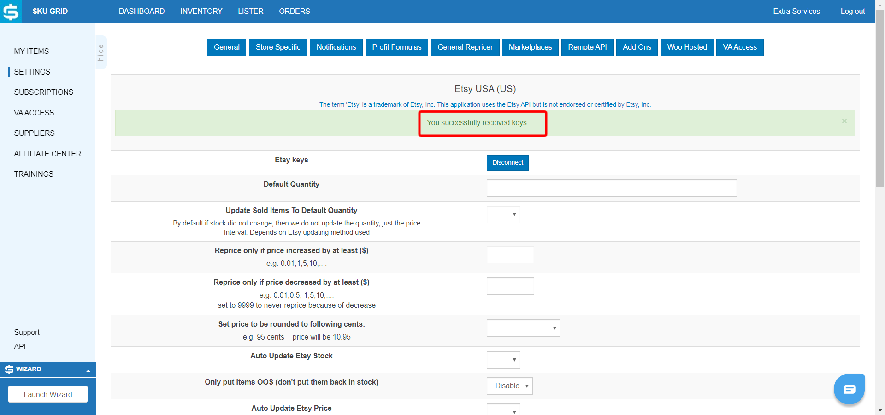This screenshot has height=415, width=885.
Task: Focus the reprice price increased input
Action: click(x=510, y=254)
